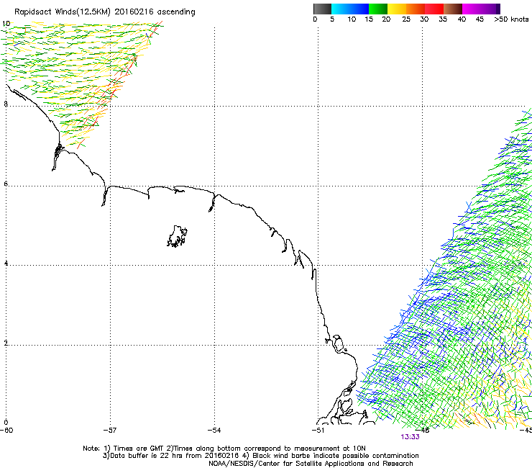Click the cyan-blue 5-15 knots color band
This screenshot has width=532, height=468.
coord(350,9)
